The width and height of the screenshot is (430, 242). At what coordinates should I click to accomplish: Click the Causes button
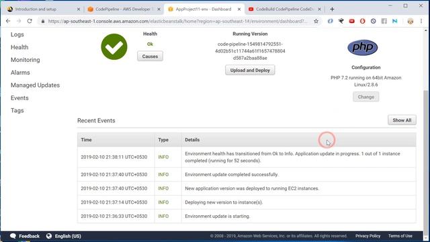click(x=150, y=56)
